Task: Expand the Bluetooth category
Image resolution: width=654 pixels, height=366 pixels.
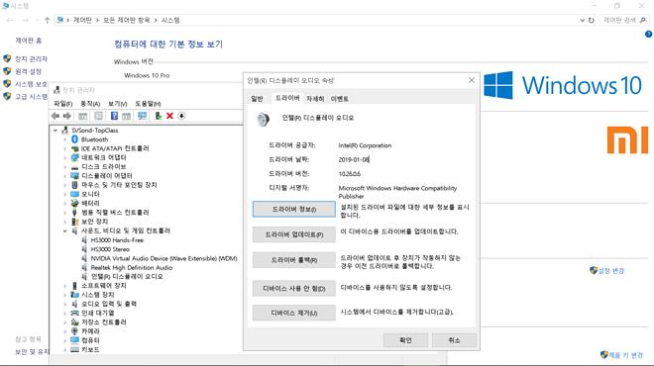Action: click(65, 139)
